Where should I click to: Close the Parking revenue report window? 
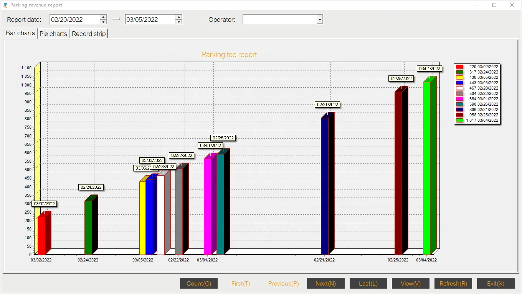pyautogui.click(x=512, y=5)
